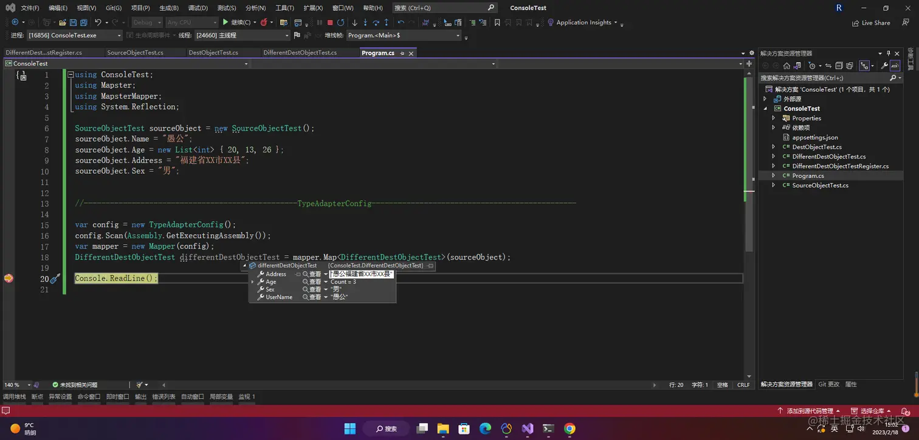The height and width of the screenshot is (440, 919).
Task: Click Show All Files icon in Solution Explorer
Action: (849, 66)
